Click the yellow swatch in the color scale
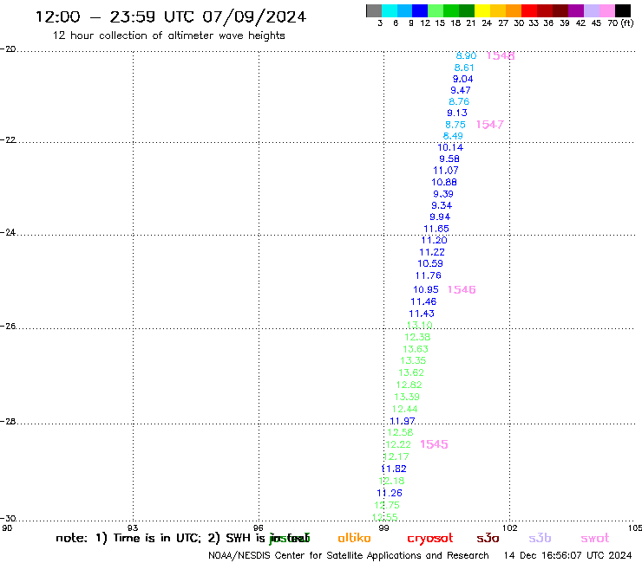The width and height of the screenshot is (642, 563). 482,10
